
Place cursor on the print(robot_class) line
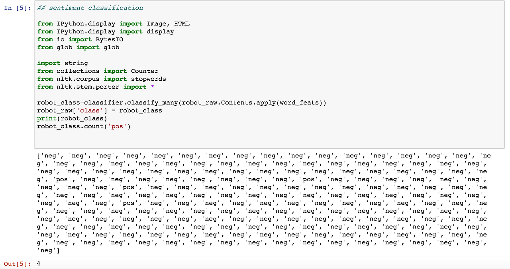click(x=72, y=118)
